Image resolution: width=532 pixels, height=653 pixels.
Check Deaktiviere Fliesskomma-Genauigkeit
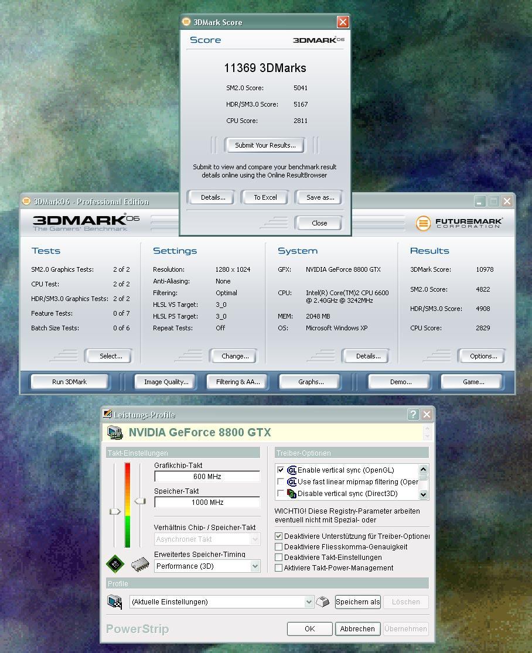click(x=279, y=547)
